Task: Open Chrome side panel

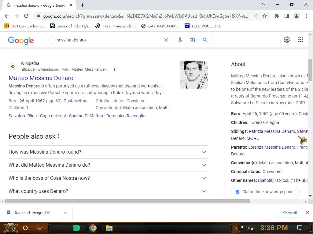Action: click(287, 16)
